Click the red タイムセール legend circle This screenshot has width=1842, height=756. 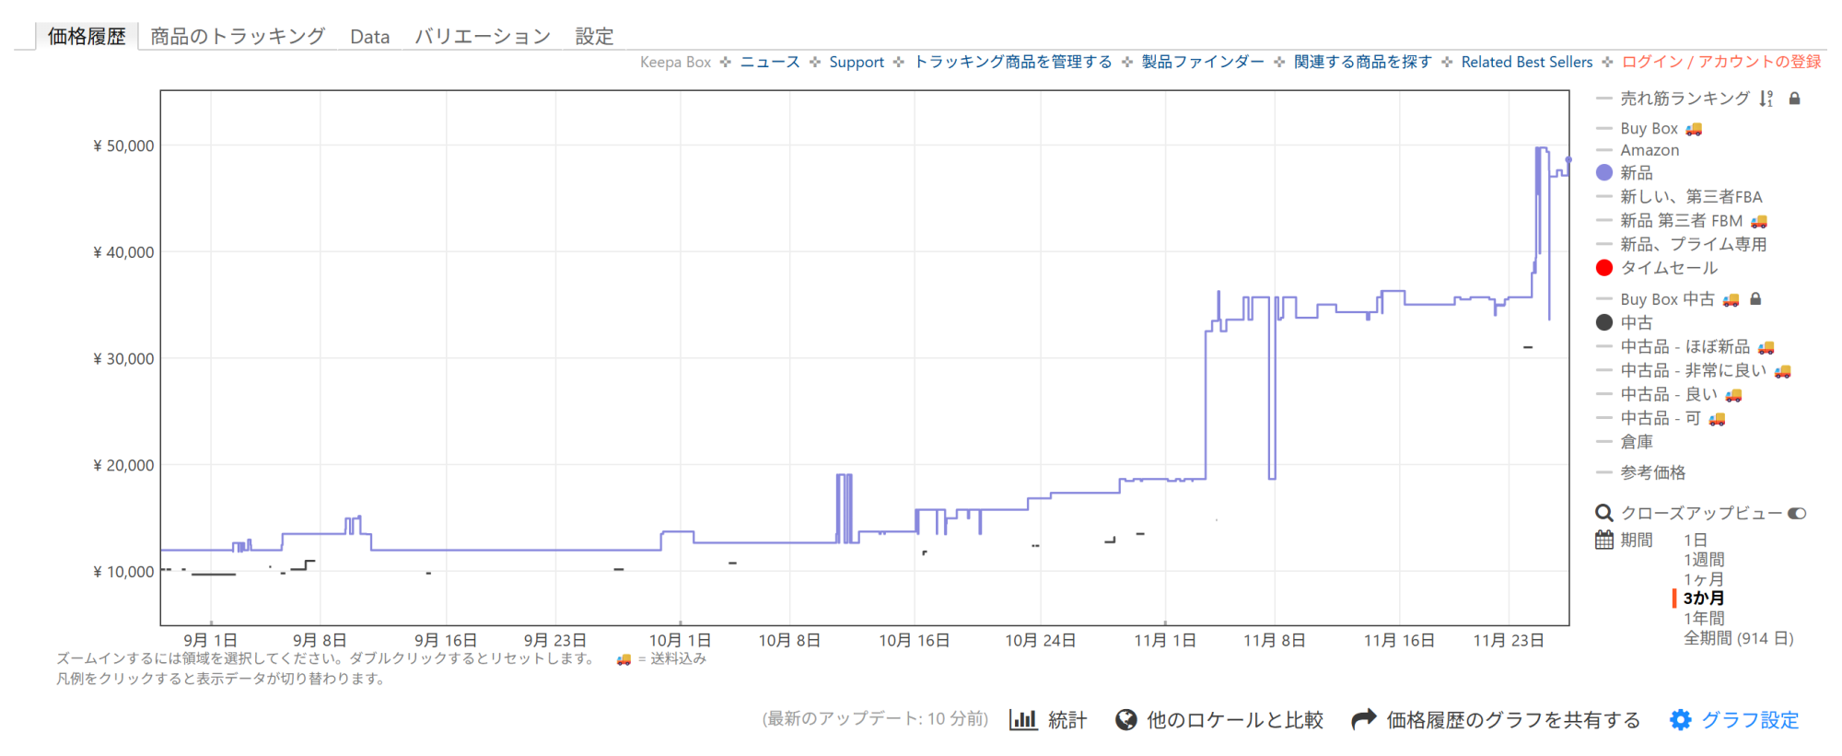(x=1604, y=268)
